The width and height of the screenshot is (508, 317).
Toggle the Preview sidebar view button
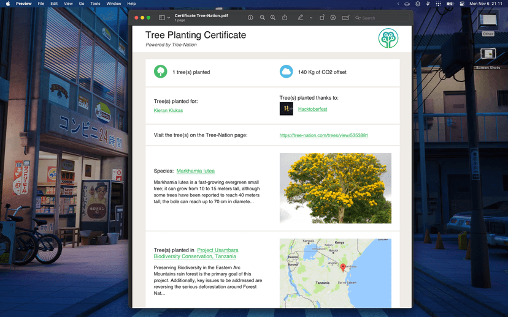pos(162,18)
